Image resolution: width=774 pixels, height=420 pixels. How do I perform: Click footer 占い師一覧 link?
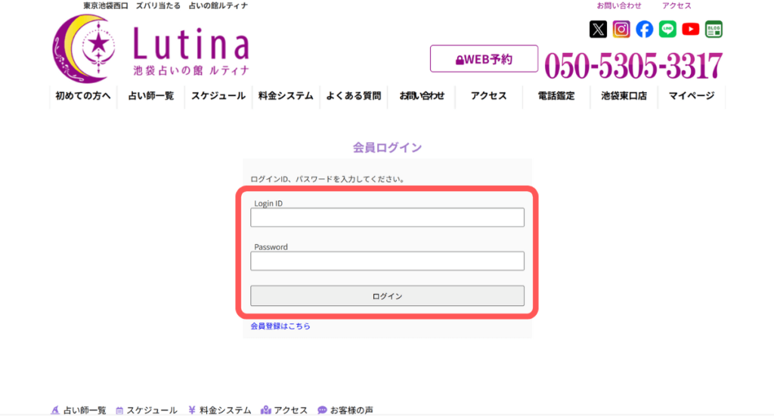79,410
